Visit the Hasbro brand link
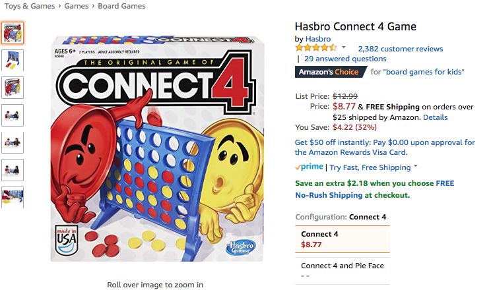The image size is (491, 290). coord(318,39)
